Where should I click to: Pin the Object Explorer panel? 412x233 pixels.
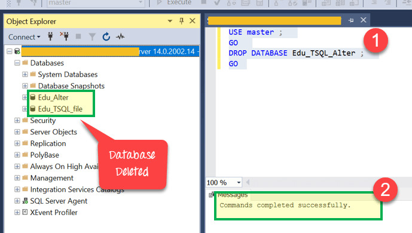181,21
